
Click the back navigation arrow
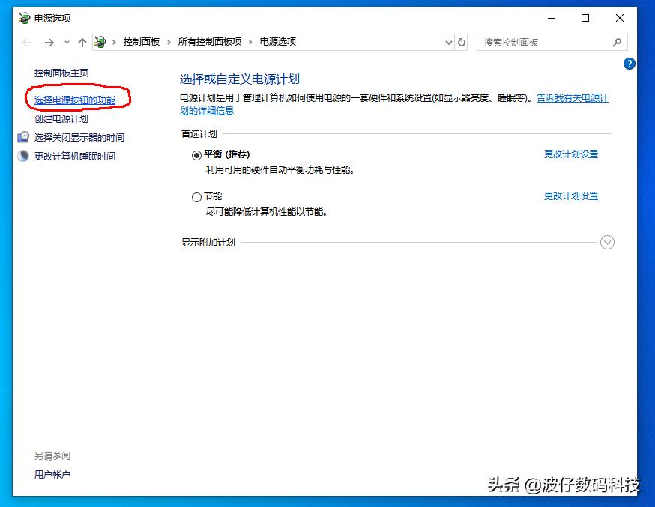coord(26,42)
